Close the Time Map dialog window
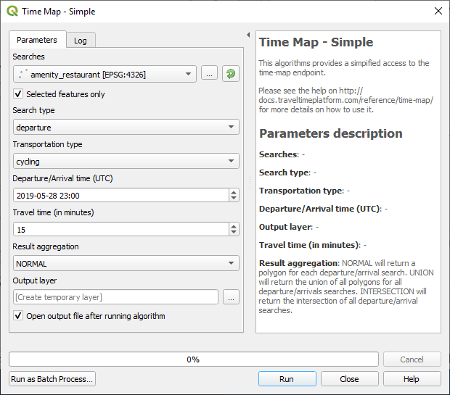450x395 pixels. click(437, 12)
